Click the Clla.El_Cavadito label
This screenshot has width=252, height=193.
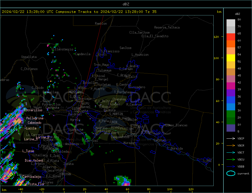(x=155, y=36)
